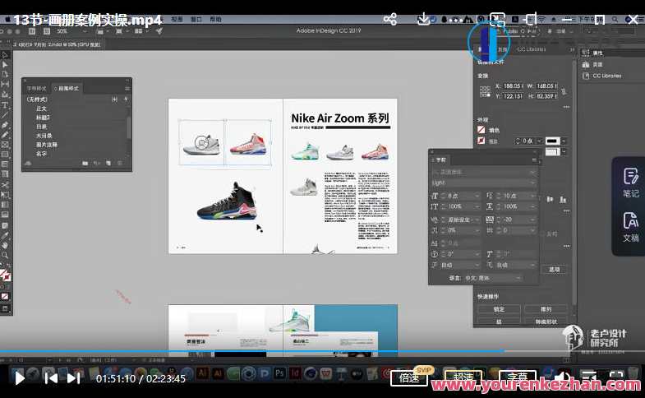Click the Rectangle Frame tool
The height and width of the screenshot is (398, 645).
(x=5, y=145)
